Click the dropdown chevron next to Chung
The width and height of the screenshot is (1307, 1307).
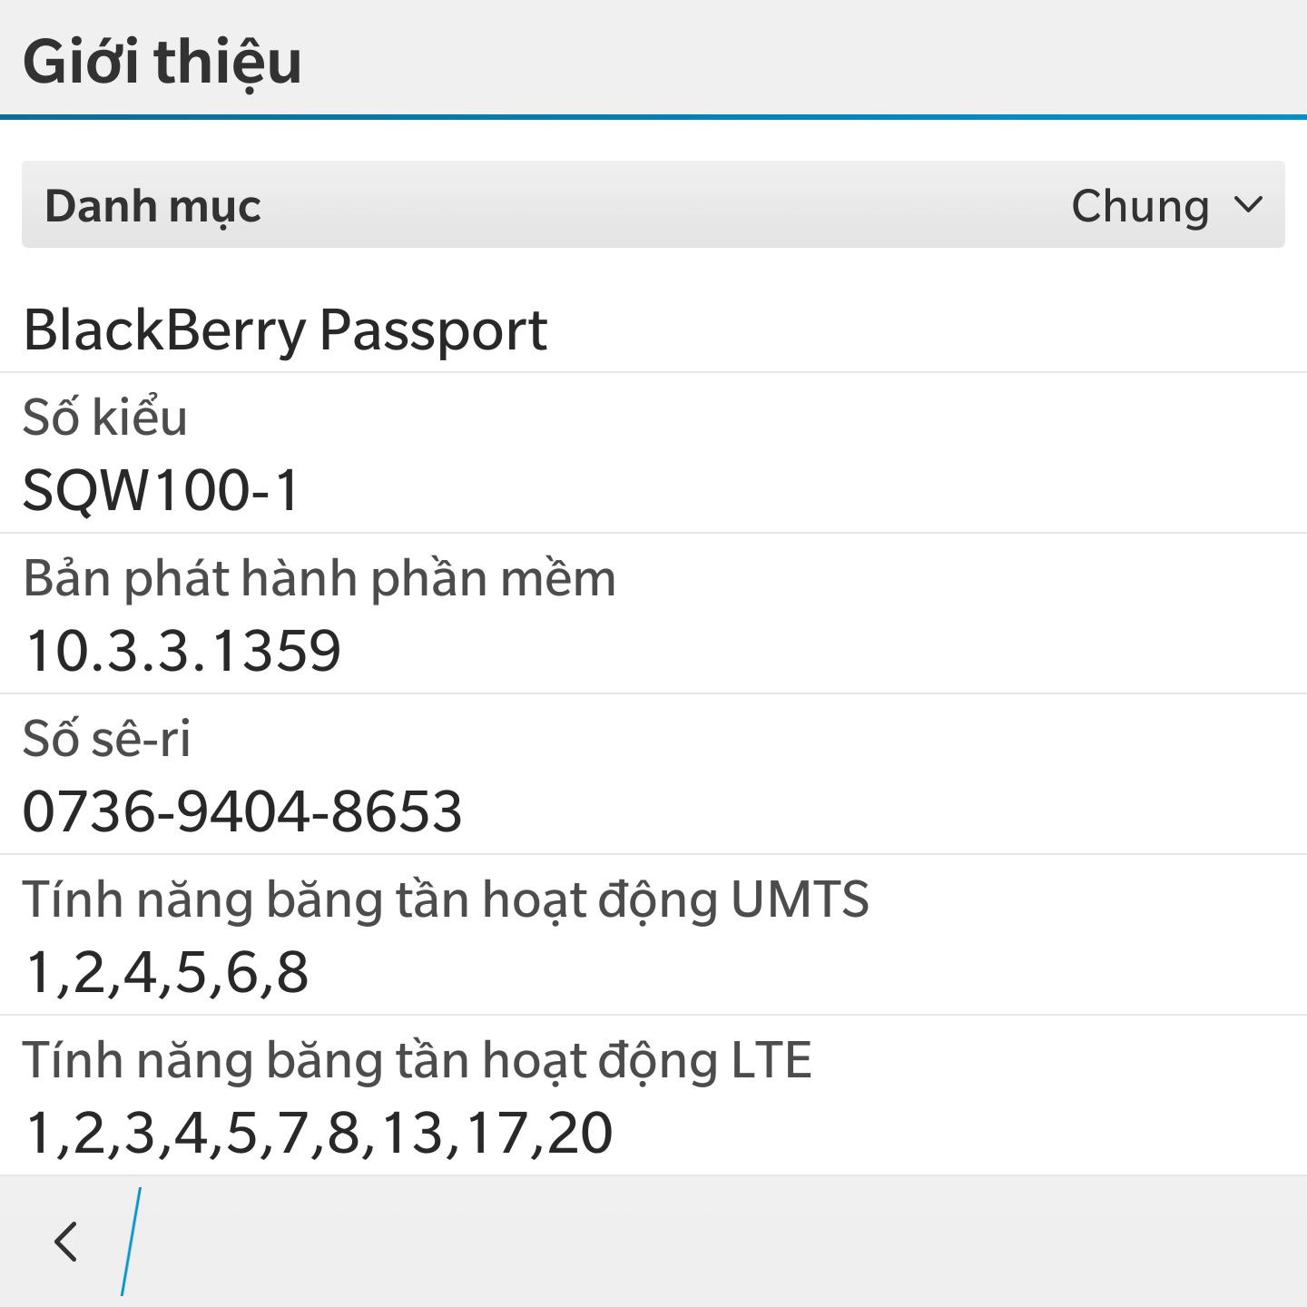tap(1249, 205)
